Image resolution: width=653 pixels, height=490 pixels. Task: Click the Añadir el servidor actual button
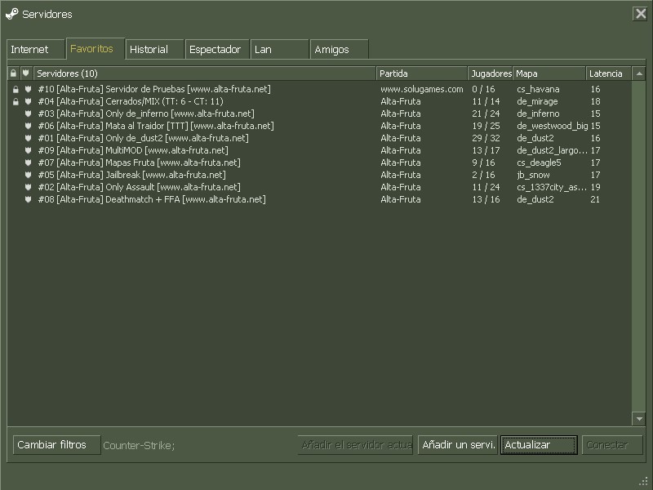[x=355, y=445]
